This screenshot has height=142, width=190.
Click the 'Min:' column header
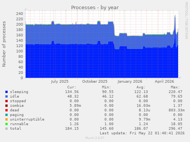[106, 87]
